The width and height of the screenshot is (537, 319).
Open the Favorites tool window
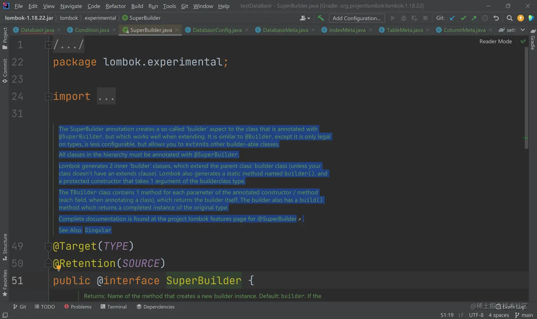(x=5, y=283)
